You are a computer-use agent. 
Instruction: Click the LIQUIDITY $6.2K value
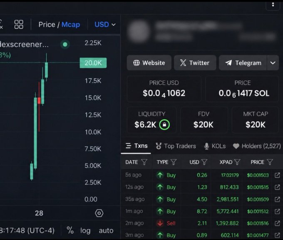[145, 125]
